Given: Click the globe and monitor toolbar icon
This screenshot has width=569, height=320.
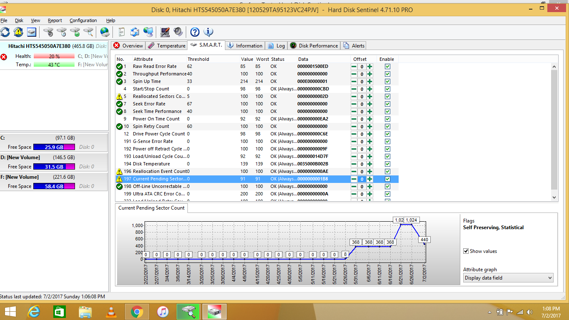Looking at the screenshot, I should point(148,32).
